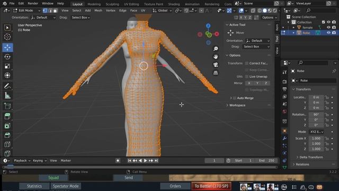The height and width of the screenshot is (191, 339).
Task: Open the header Orientation Default dropdown
Action: pyautogui.click(x=43, y=18)
